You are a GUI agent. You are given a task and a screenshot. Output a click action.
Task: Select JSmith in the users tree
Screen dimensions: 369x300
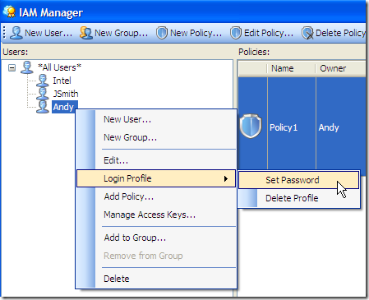pos(66,94)
